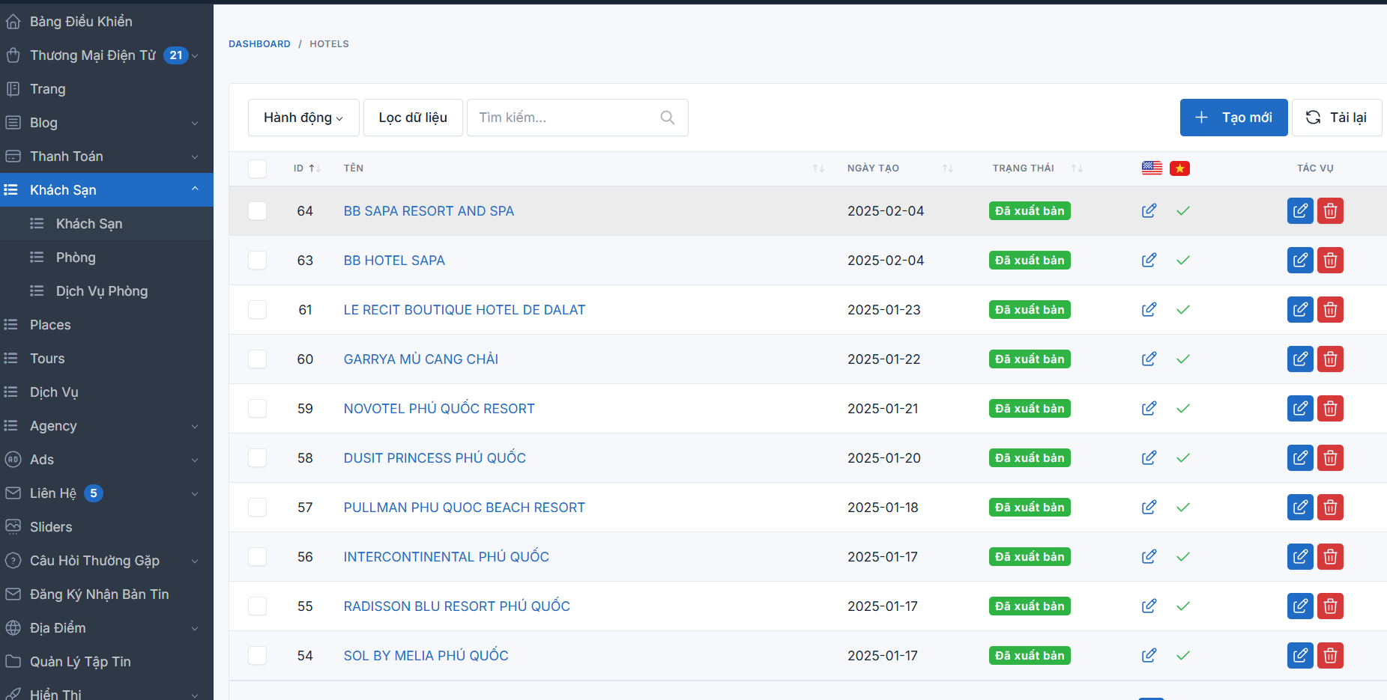Edit PULLMAN PHU QUOC BEACH RESORT blue button
The width and height of the screenshot is (1387, 700).
[x=1300, y=508]
